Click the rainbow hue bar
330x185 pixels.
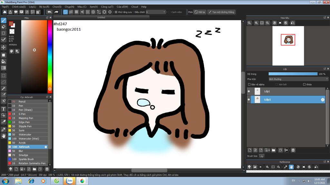point(50,57)
